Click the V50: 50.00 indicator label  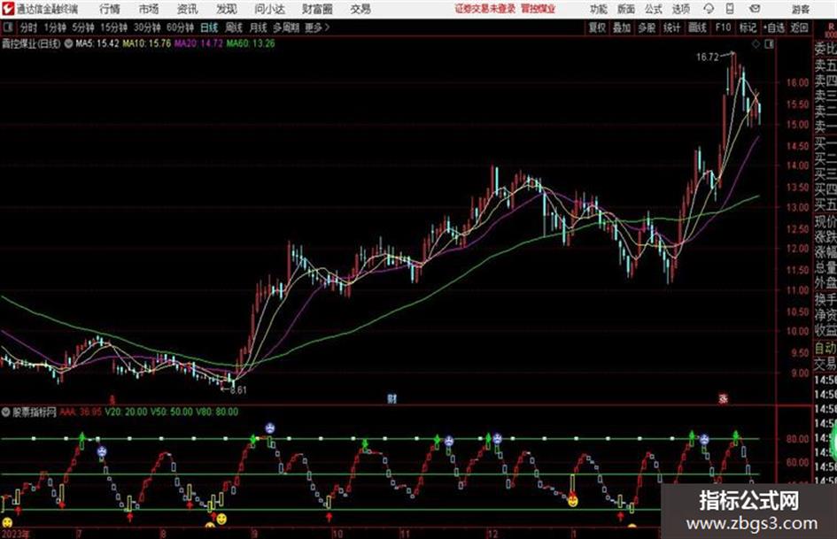pyautogui.click(x=171, y=412)
